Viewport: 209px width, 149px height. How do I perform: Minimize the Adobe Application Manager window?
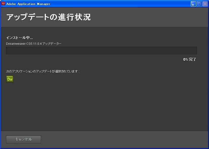tap(193, 4)
